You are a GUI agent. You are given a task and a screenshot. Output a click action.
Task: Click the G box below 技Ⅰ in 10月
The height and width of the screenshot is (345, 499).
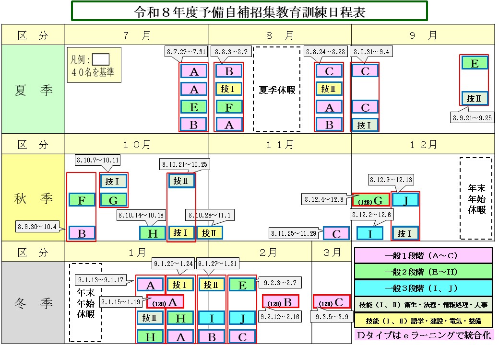(113, 200)
